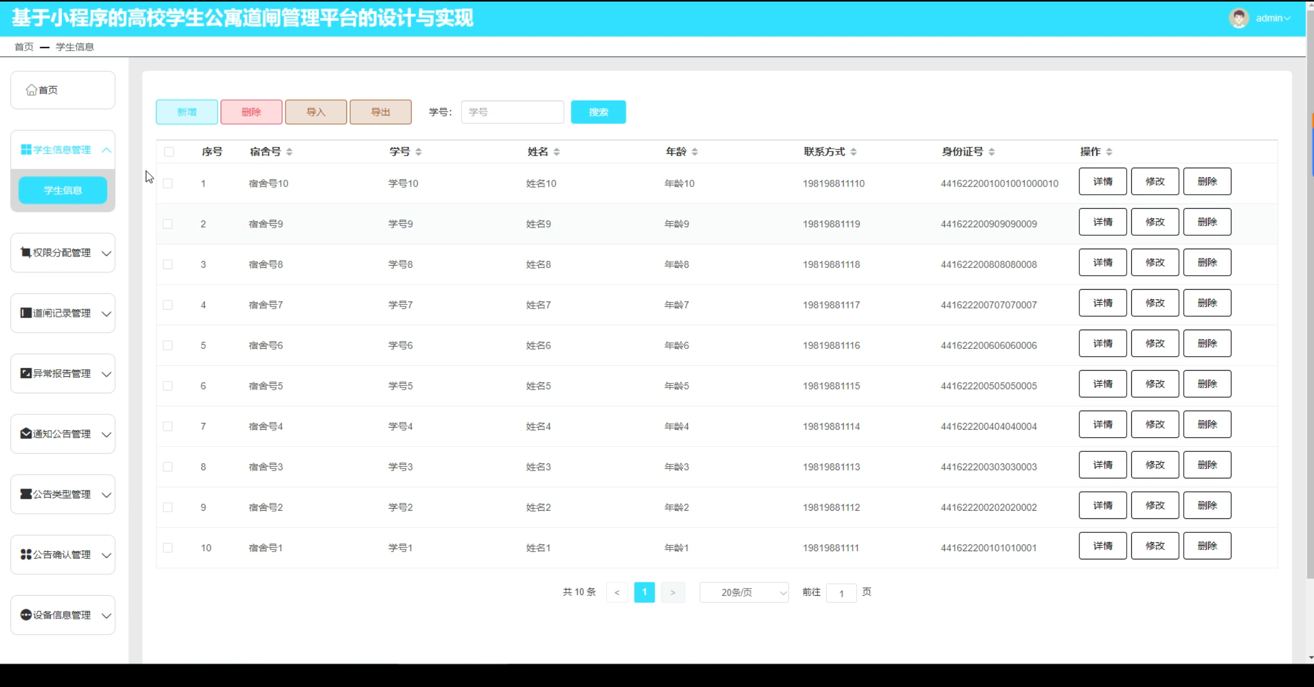Collapse the 学生信息管理 menu chevron
The image size is (1314, 687).
[x=106, y=150]
